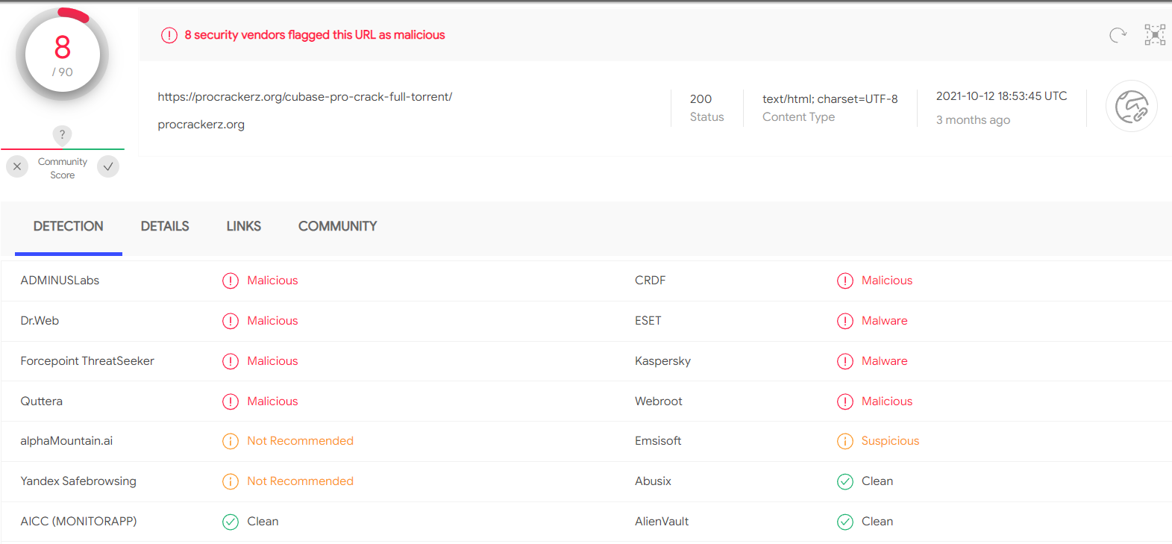The image size is (1172, 544).
Task: Click the 2021-10-12 18:53:45 UTC timestamp
Action: (x=1002, y=96)
